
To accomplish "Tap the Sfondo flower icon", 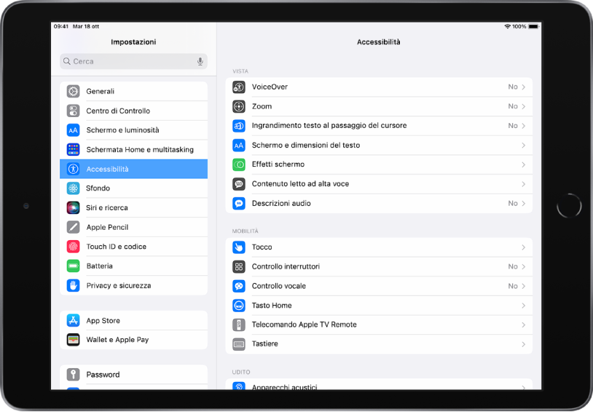I will 73,188.
